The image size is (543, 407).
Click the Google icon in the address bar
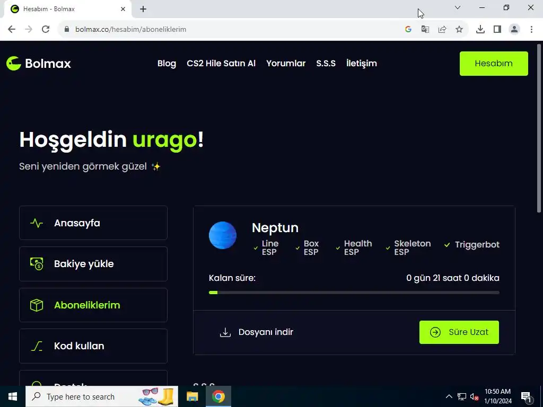click(x=408, y=29)
